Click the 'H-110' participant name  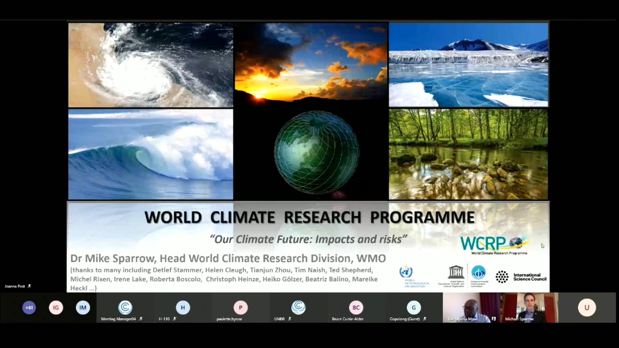coord(164,319)
